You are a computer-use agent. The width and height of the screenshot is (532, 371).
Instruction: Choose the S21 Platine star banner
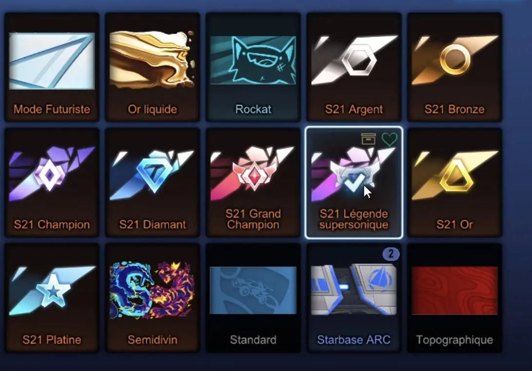click(x=52, y=298)
